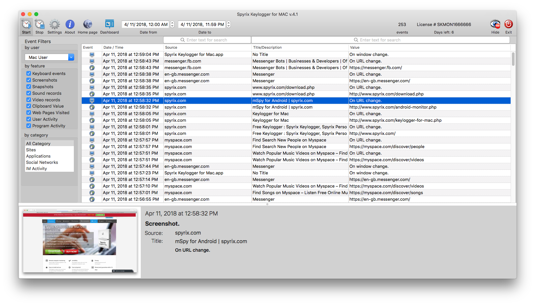Toggle Clipboard Value checkbox
This screenshot has width=535, height=305.
[29, 106]
